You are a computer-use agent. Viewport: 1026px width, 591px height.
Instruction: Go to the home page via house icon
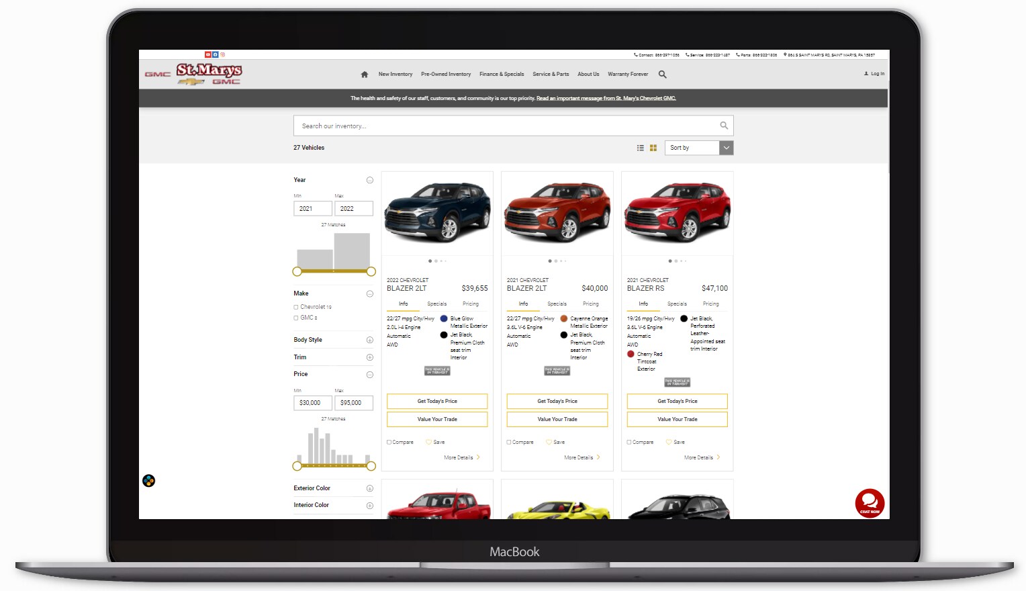pos(365,75)
